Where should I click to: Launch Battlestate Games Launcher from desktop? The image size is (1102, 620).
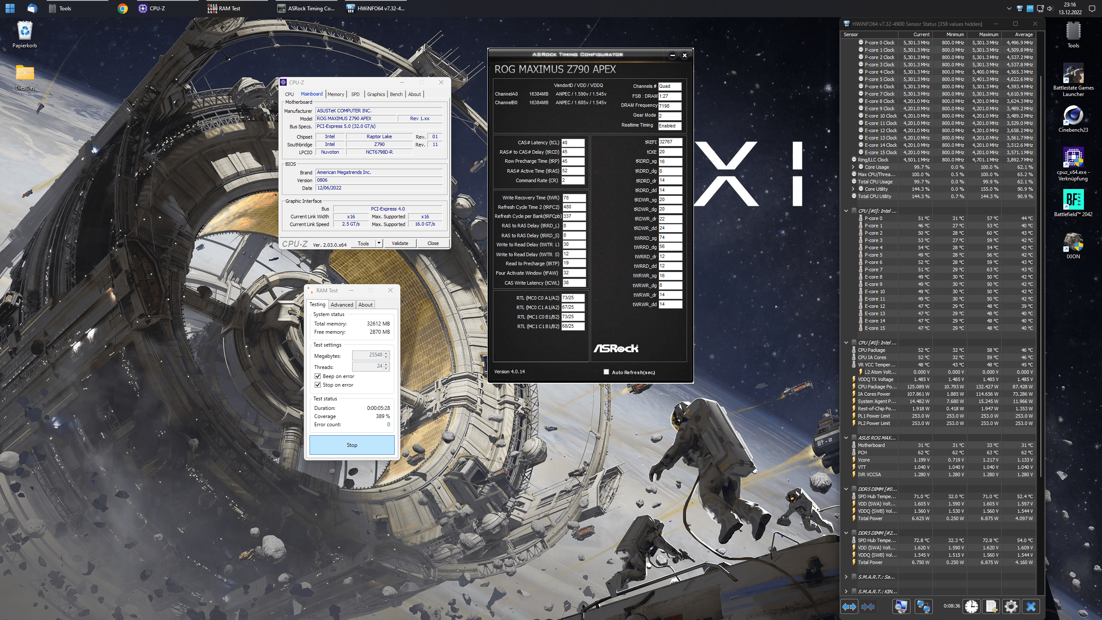coord(1073,80)
